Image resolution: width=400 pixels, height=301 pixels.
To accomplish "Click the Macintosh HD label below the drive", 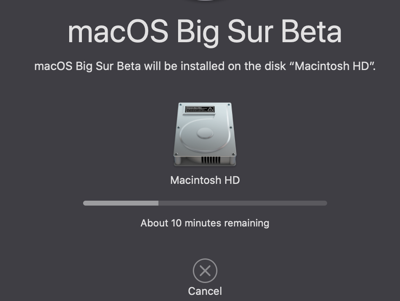I will point(205,180).
